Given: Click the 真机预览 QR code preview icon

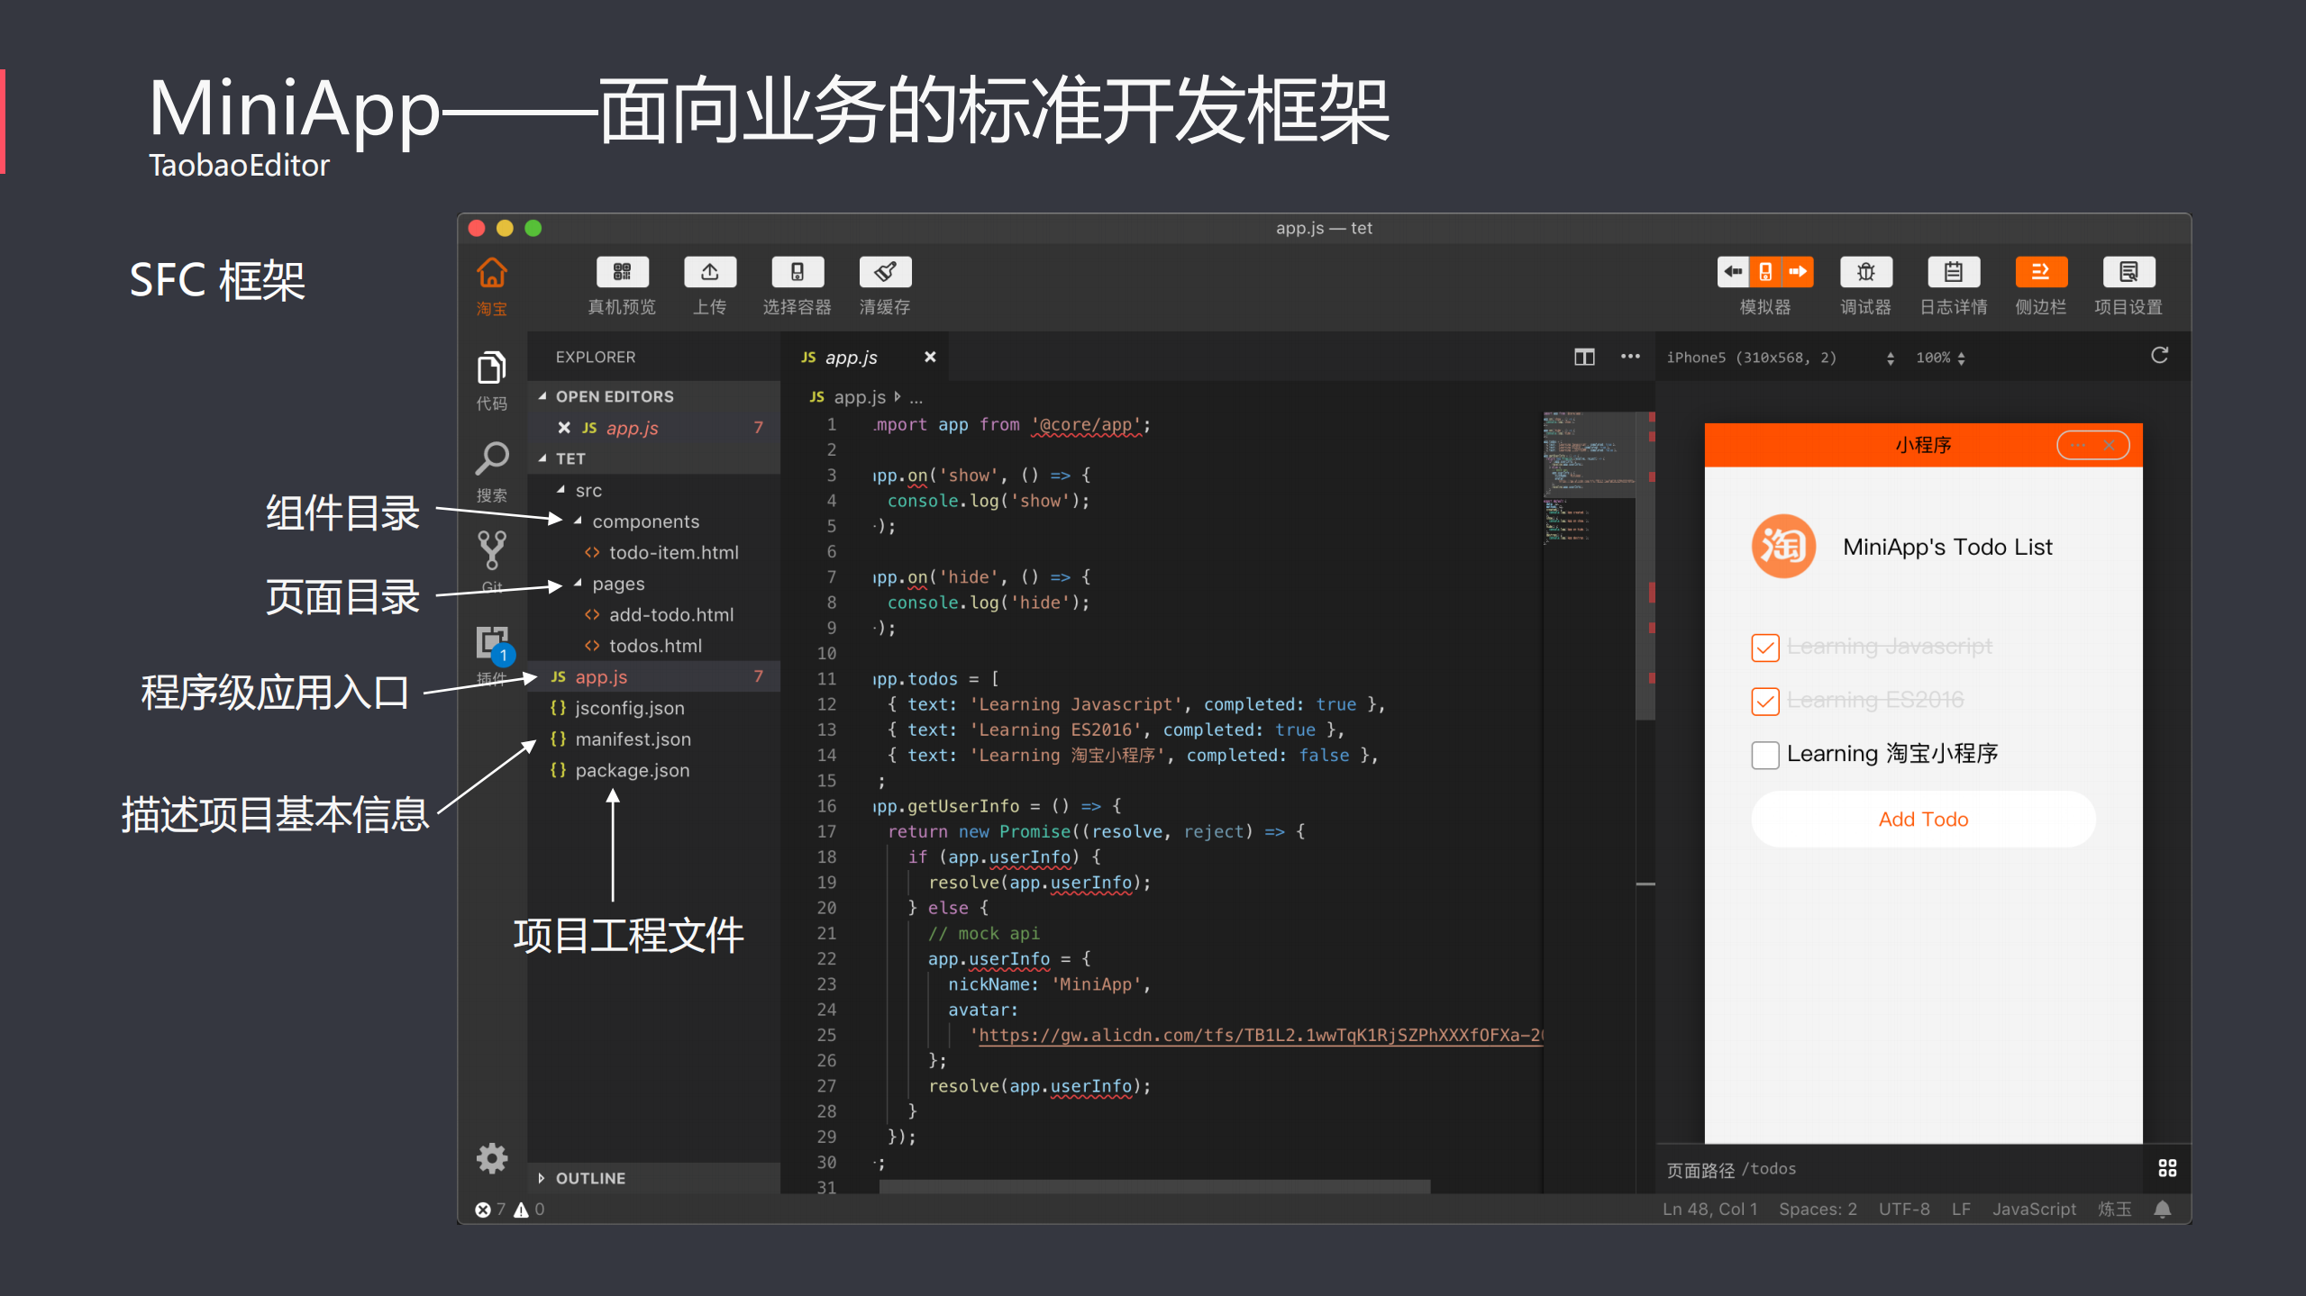Looking at the screenshot, I should point(621,271).
